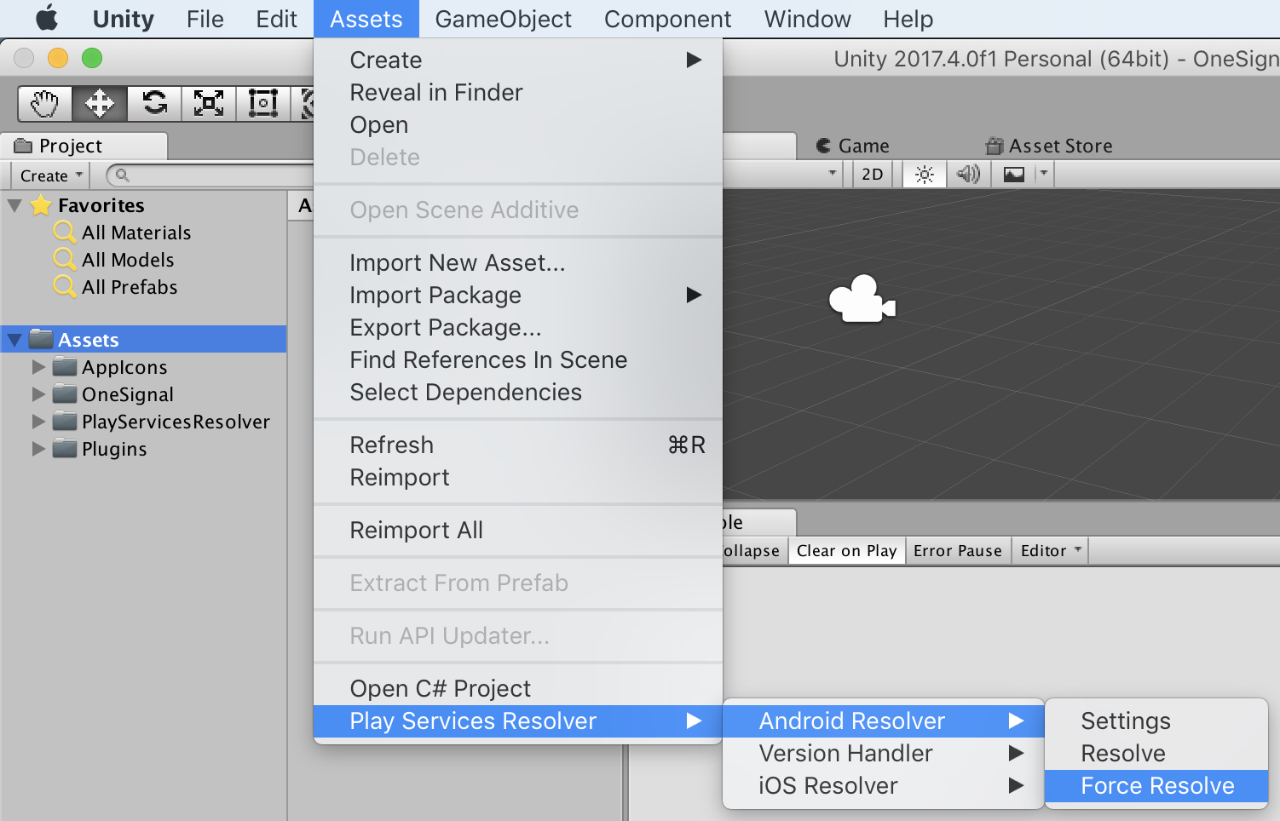Open Android Resolver Settings
Screen dimensions: 1280x821
[1156, 721]
